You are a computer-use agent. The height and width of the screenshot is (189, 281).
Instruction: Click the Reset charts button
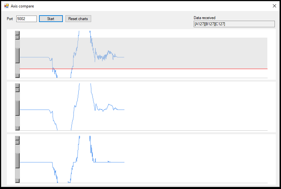[x=78, y=19]
